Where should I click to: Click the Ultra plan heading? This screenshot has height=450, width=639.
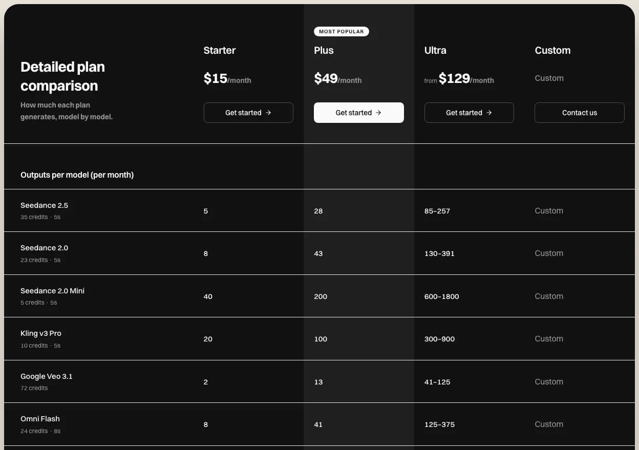pos(435,50)
